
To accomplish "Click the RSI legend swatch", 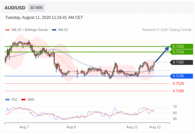I will pyautogui.click(x=7, y=100).
